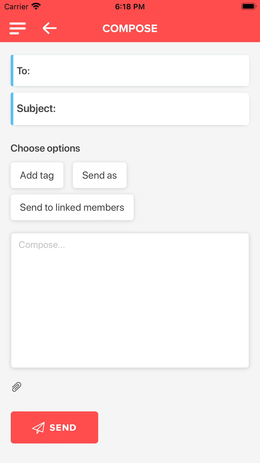Tap the 6:18 PM status bar clock
The height and width of the screenshot is (463, 260).
[130, 7]
